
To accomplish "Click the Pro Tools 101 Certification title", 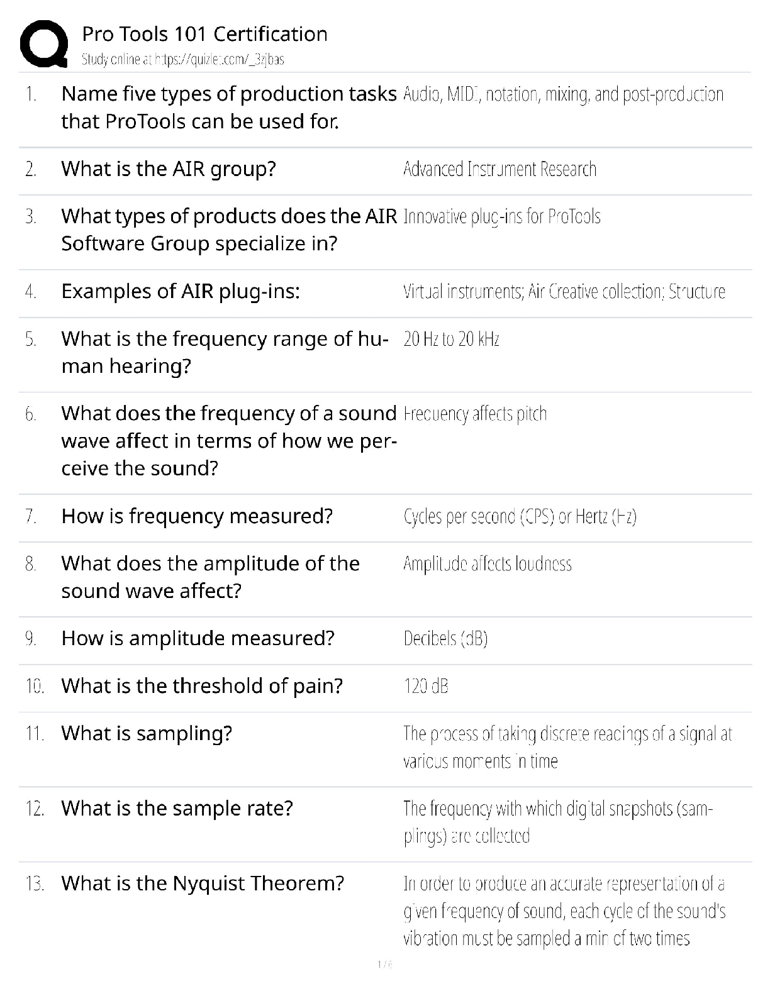I will (204, 34).
